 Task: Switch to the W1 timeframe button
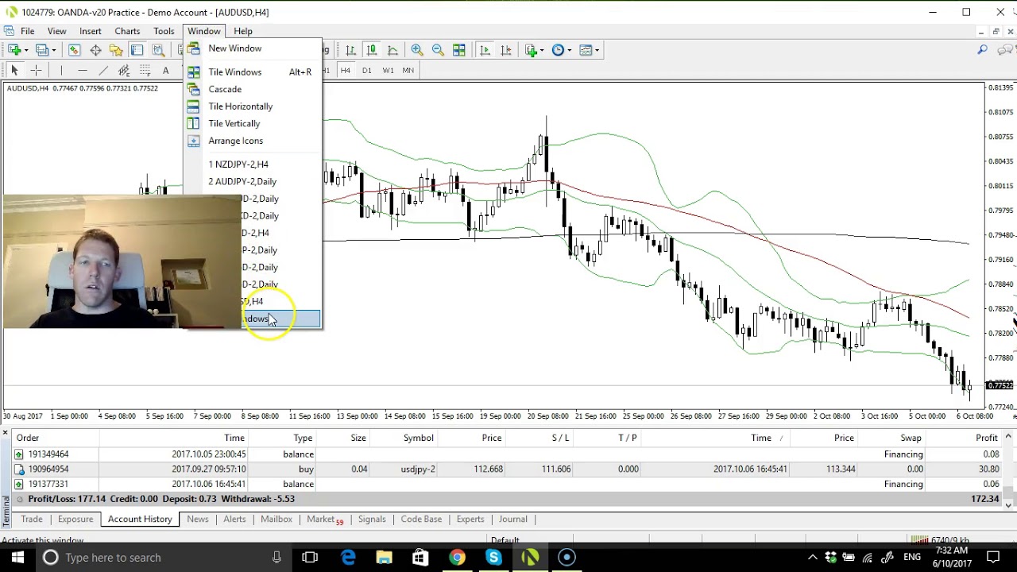point(388,71)
